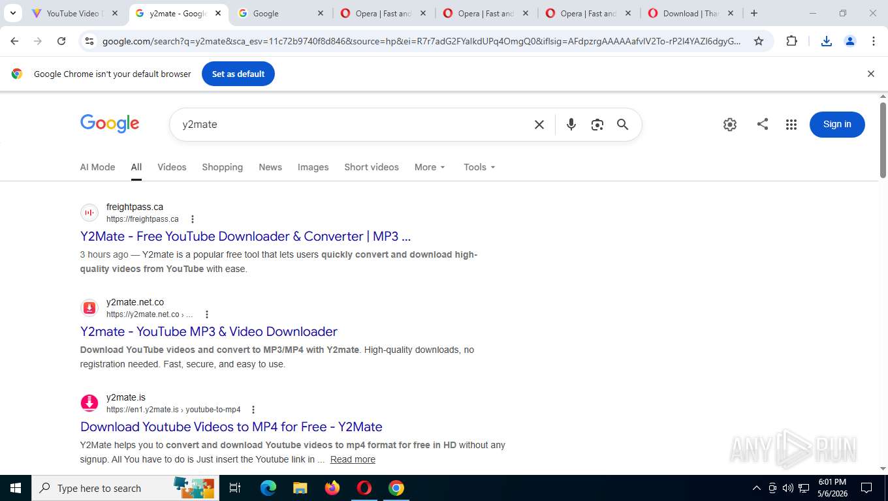Expand the Tools dropdown

pyautogui.click(x=479, y=167)
